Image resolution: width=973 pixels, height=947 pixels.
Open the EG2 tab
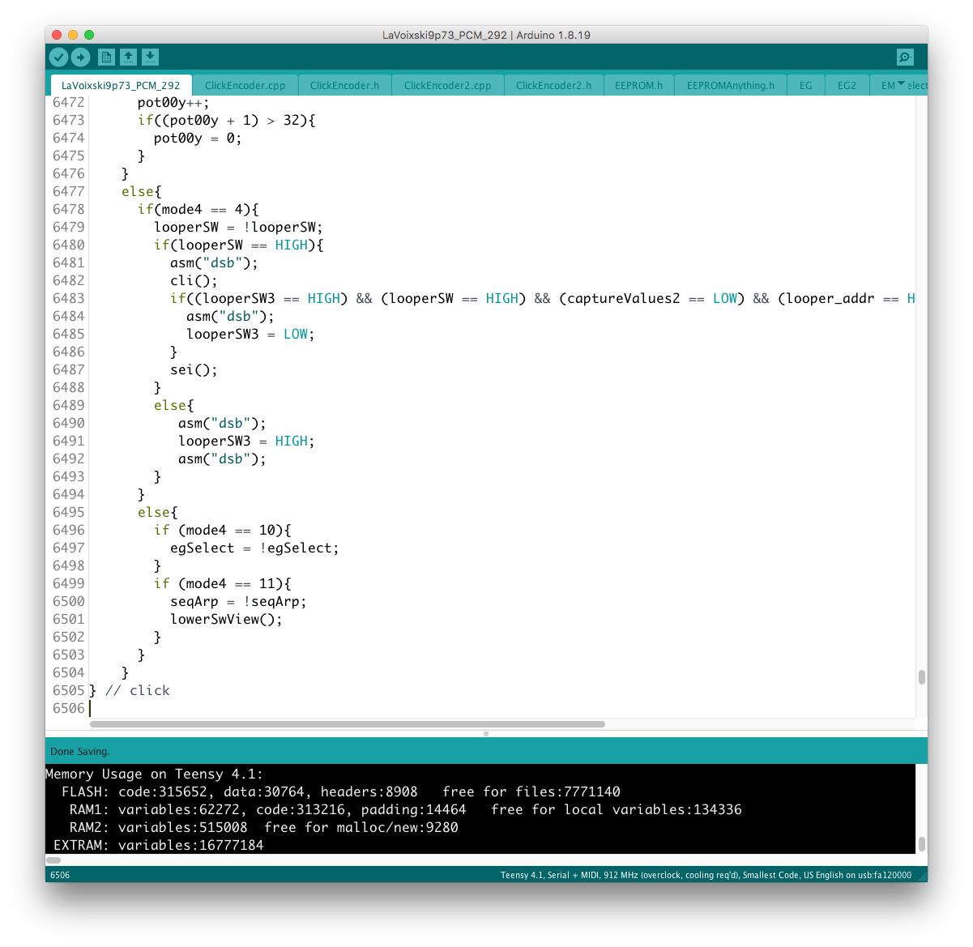(x=847, y=85)
